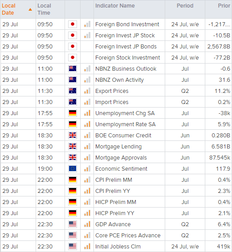
Task: Click the Australian flag beside Import Prices
Action: 73,102
